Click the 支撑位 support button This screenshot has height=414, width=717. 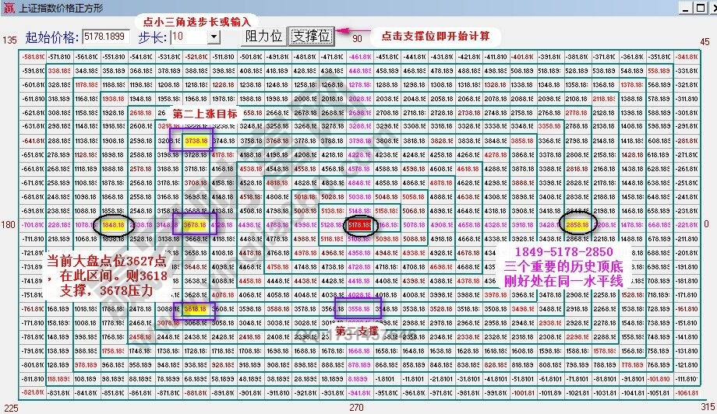(x=311, y=37)
